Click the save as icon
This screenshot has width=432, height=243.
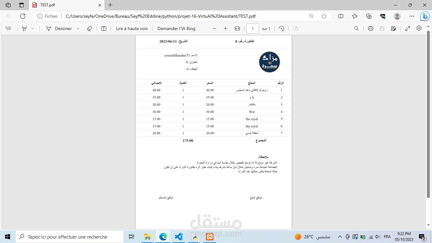[x=393, y=28]
